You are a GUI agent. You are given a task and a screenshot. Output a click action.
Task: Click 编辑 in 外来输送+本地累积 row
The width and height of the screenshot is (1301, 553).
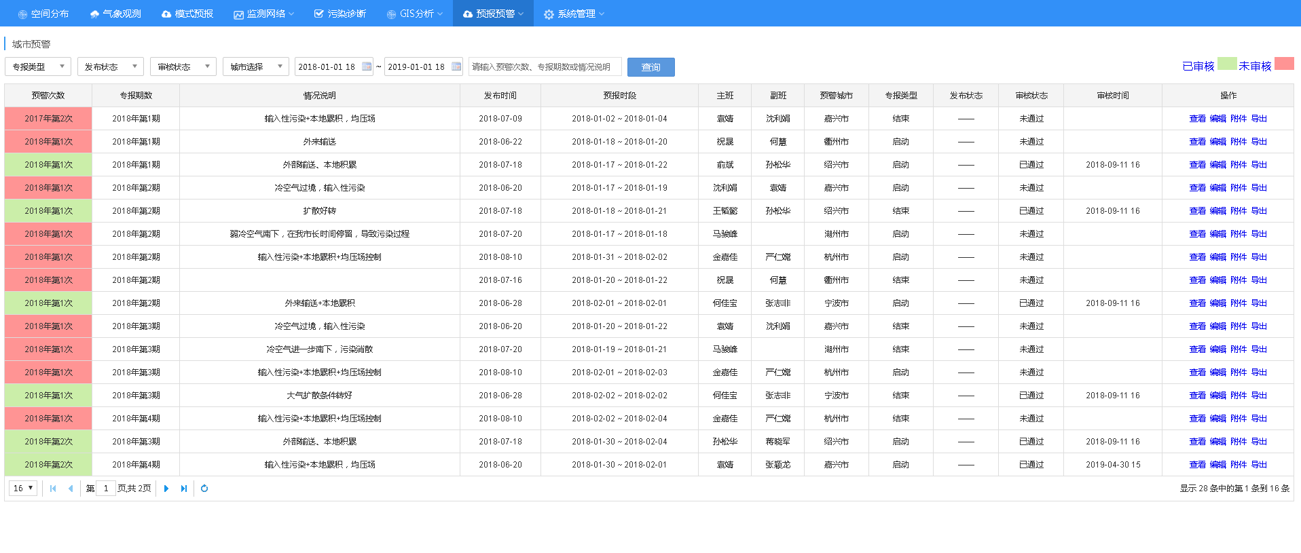coord(1218,303)
